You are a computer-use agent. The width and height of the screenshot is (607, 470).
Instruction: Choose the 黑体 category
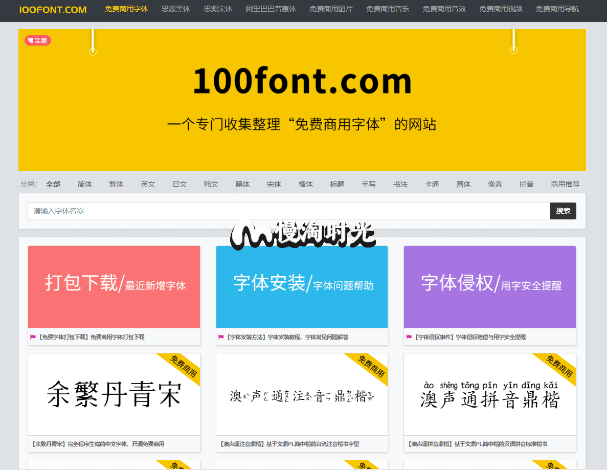point(243,184)
